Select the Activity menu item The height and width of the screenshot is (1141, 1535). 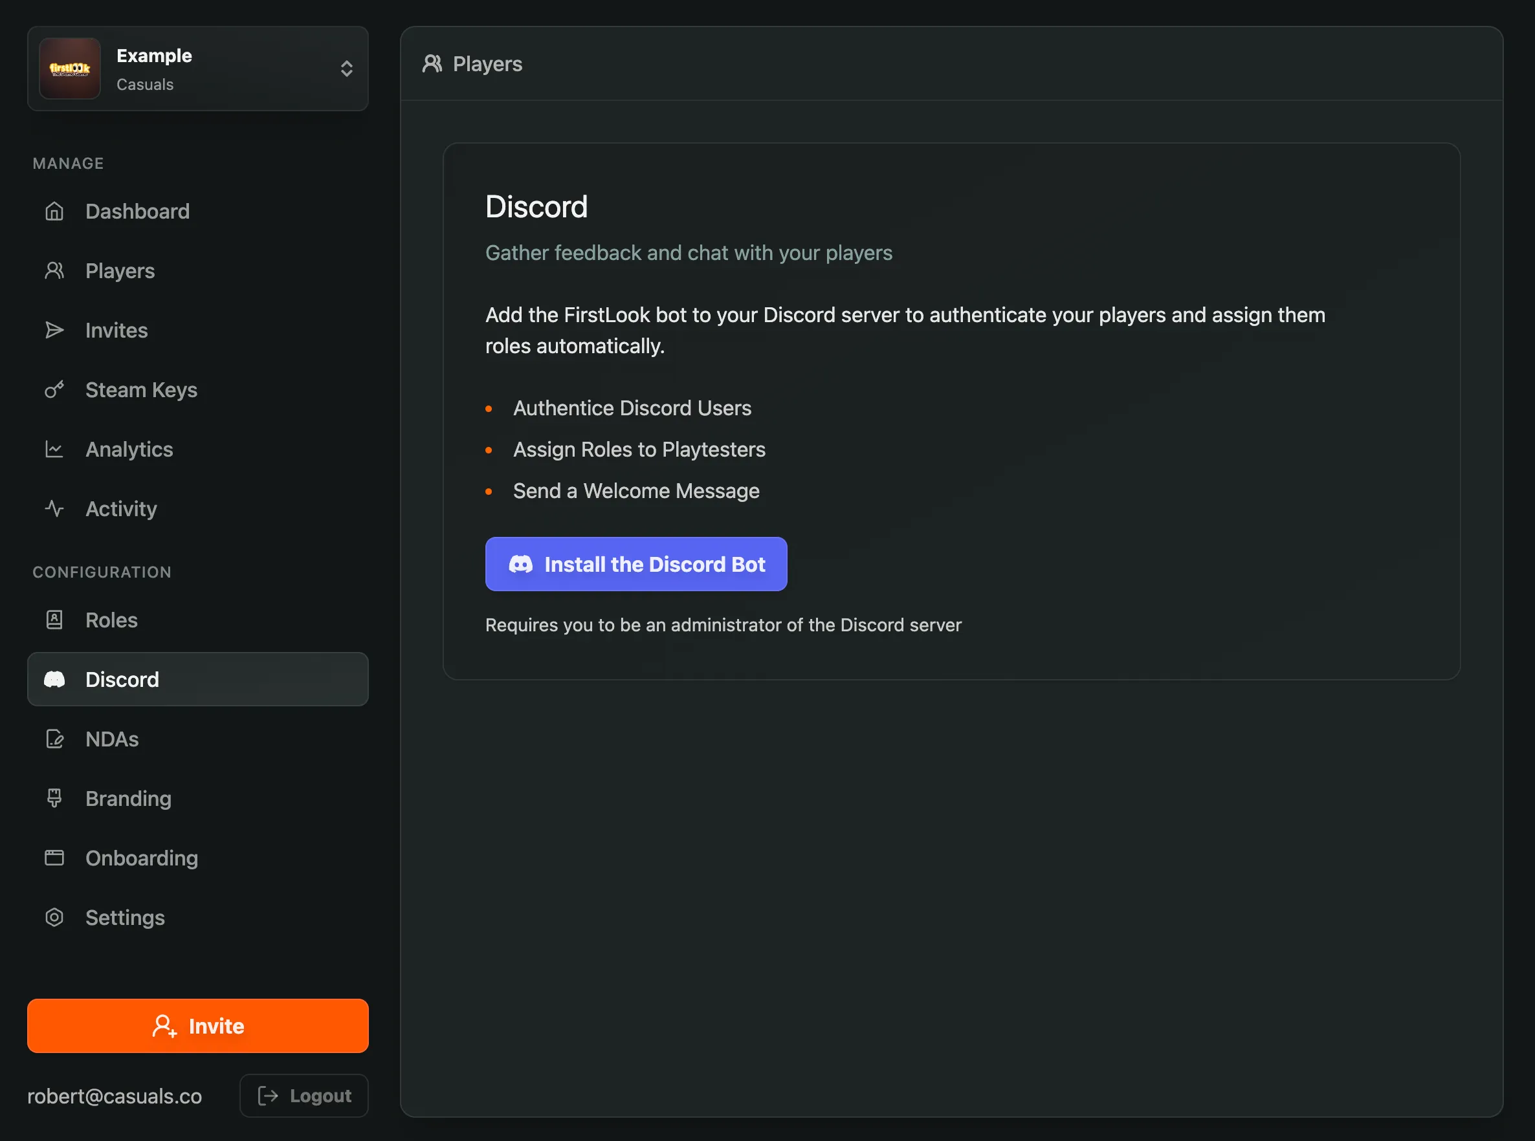point(197,509)
